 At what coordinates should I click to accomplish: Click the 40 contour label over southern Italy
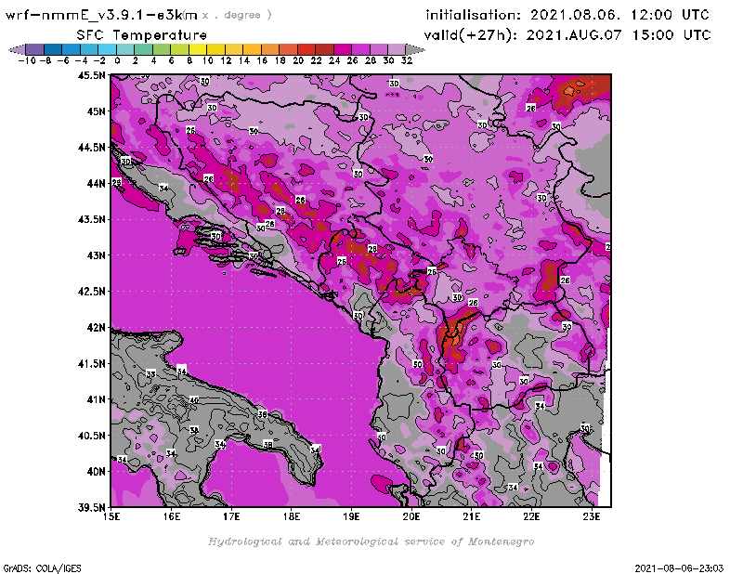193,400
